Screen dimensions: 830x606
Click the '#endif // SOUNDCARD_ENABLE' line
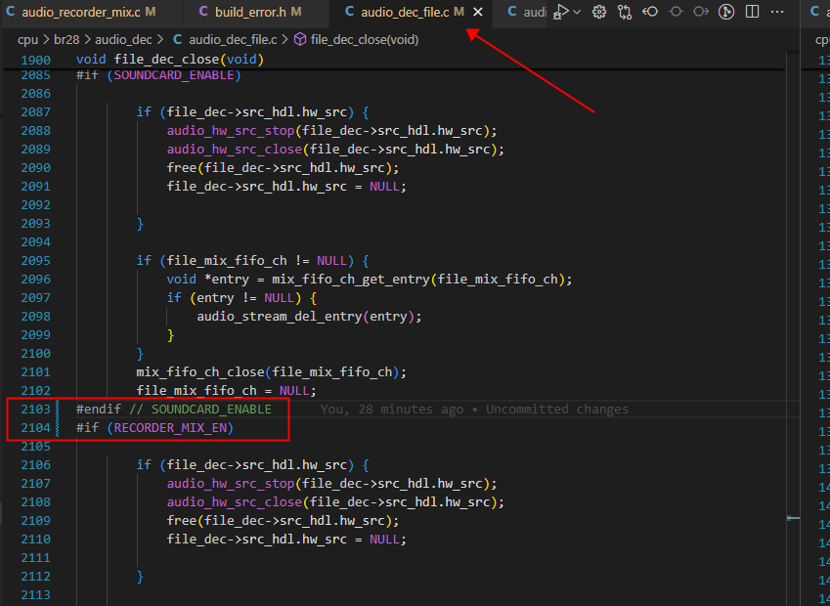click(174, 410)
